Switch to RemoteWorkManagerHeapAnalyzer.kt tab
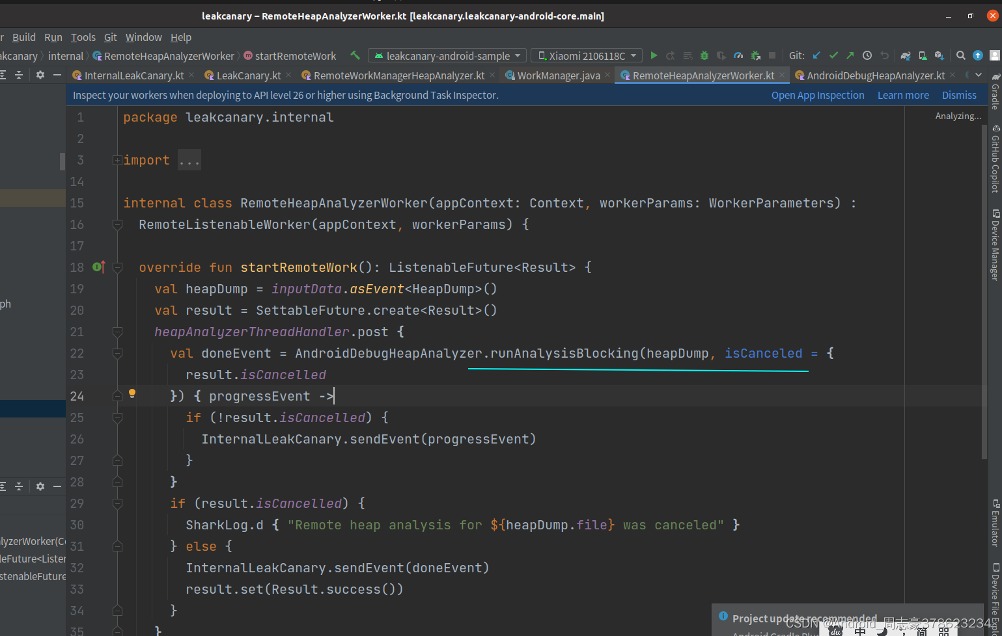 (399, 75)
